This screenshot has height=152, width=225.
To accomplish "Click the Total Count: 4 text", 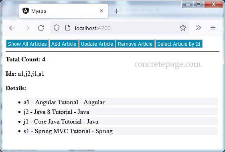I will pyautogui.click(x=26, y=59).
